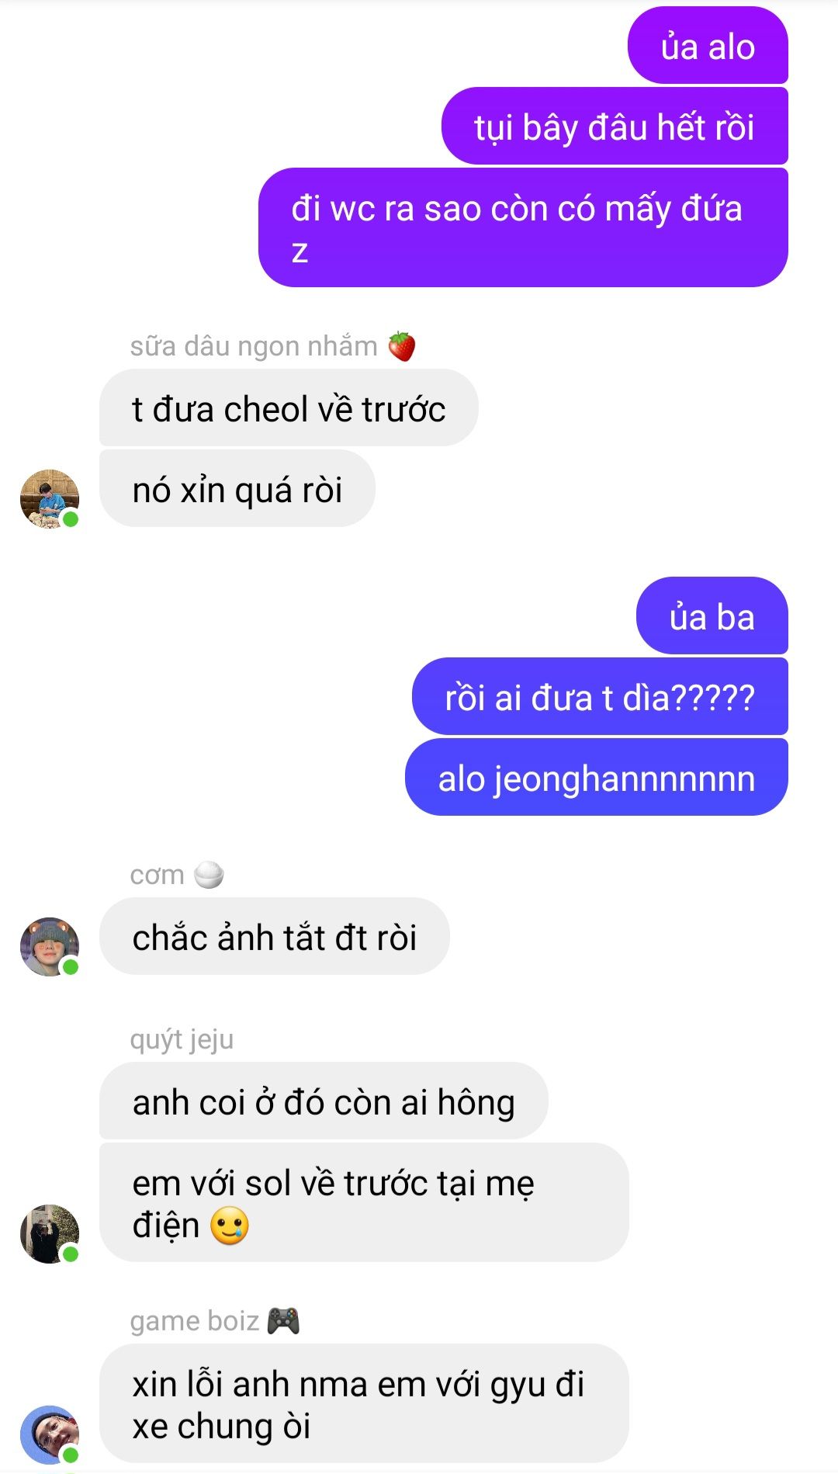Select the message 'đi wc ra sao còn có mấy đứa z'
Image resolution: width=838 pixels, height=1474 pixels.
[523, 227]
